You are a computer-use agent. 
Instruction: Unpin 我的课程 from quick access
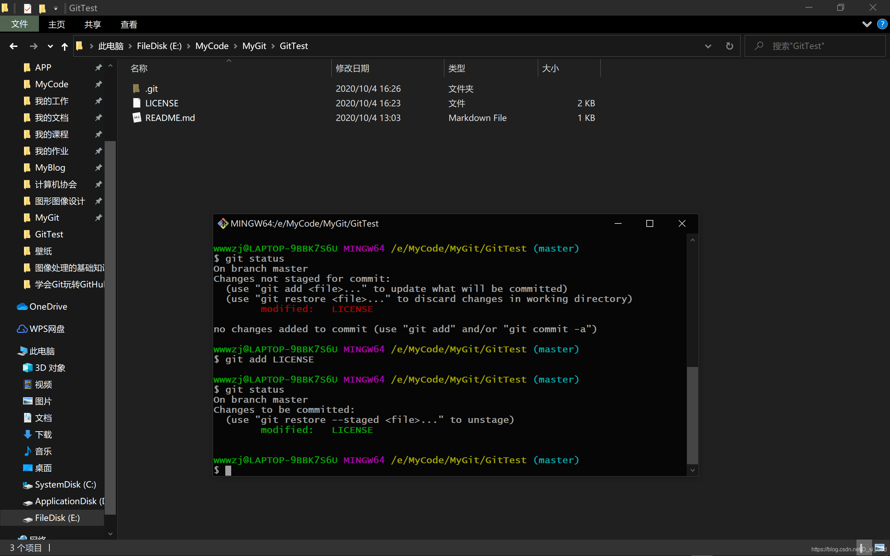(x=99, y=134)
